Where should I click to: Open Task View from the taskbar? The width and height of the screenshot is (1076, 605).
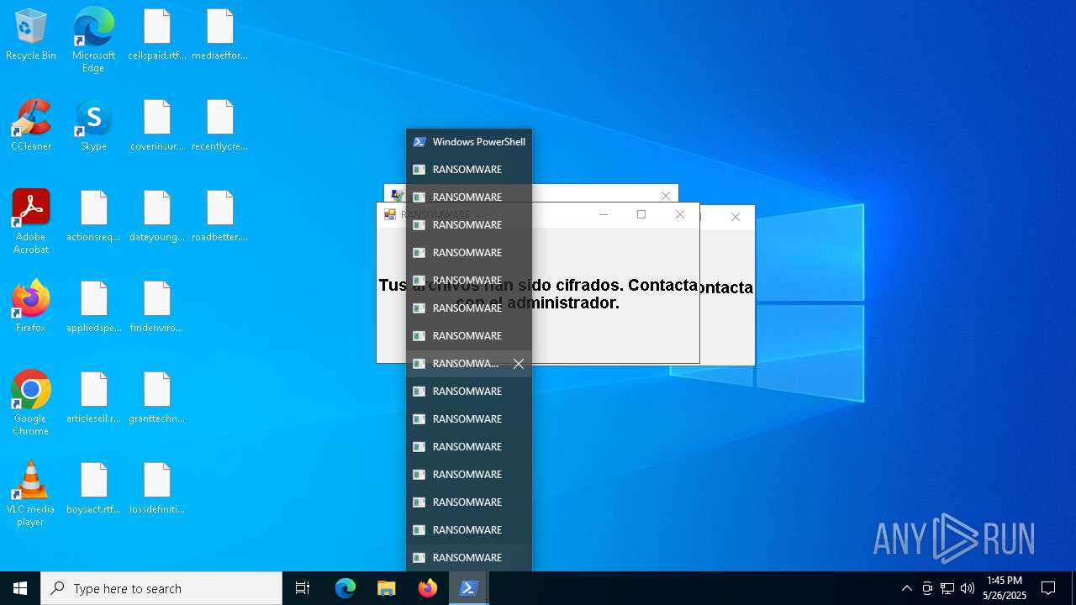point(303,588)
